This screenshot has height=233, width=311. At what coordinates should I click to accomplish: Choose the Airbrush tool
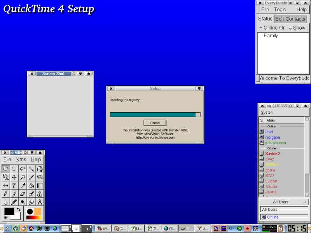(31, 194)
